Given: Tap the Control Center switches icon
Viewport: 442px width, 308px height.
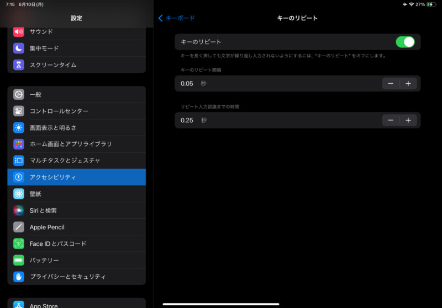Looking at the screenshot, I should [x=19, y=111].
